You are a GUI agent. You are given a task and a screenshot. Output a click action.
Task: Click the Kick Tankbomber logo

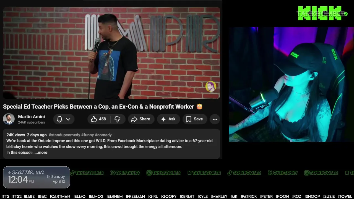click(322, 13)
